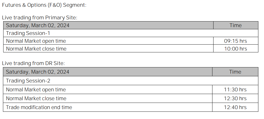Image resolution: width=264 pixels, height=119 pixels.
Task: Click the '11:30 hrs' time cell
Action: (235, 89)
